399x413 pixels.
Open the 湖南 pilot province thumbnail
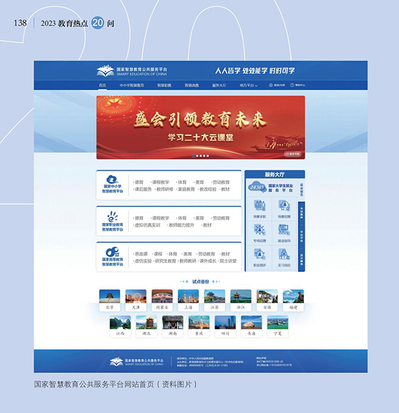[173, 327]
